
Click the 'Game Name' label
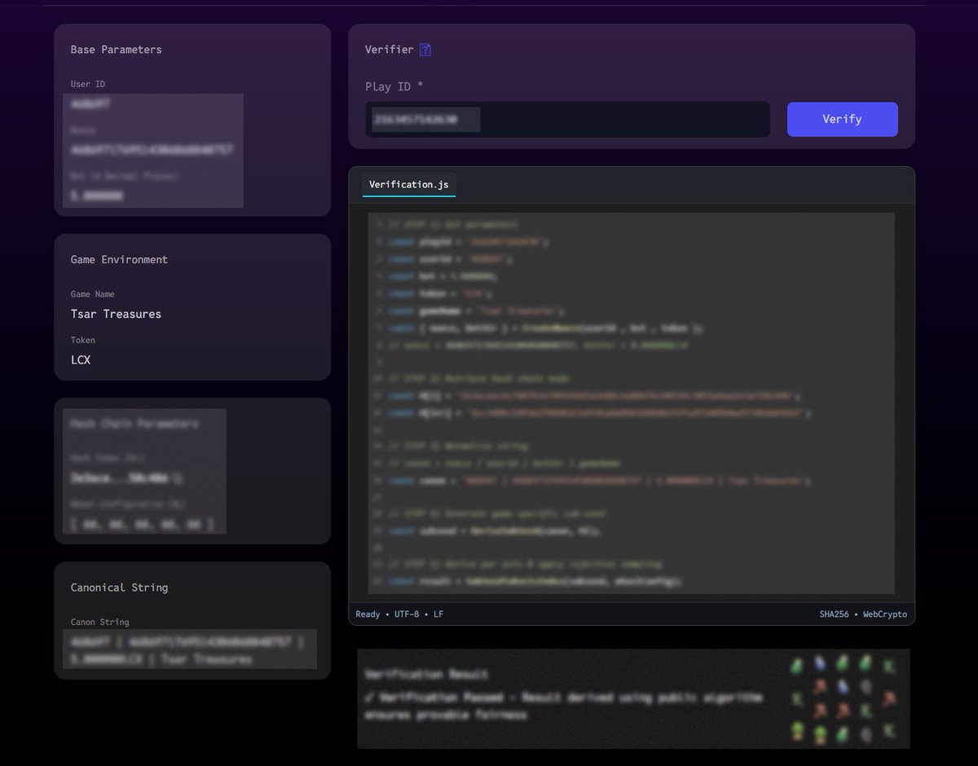93,294
